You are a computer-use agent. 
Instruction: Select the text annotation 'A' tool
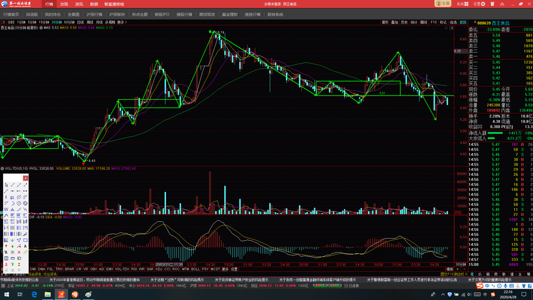pos(25,246)
